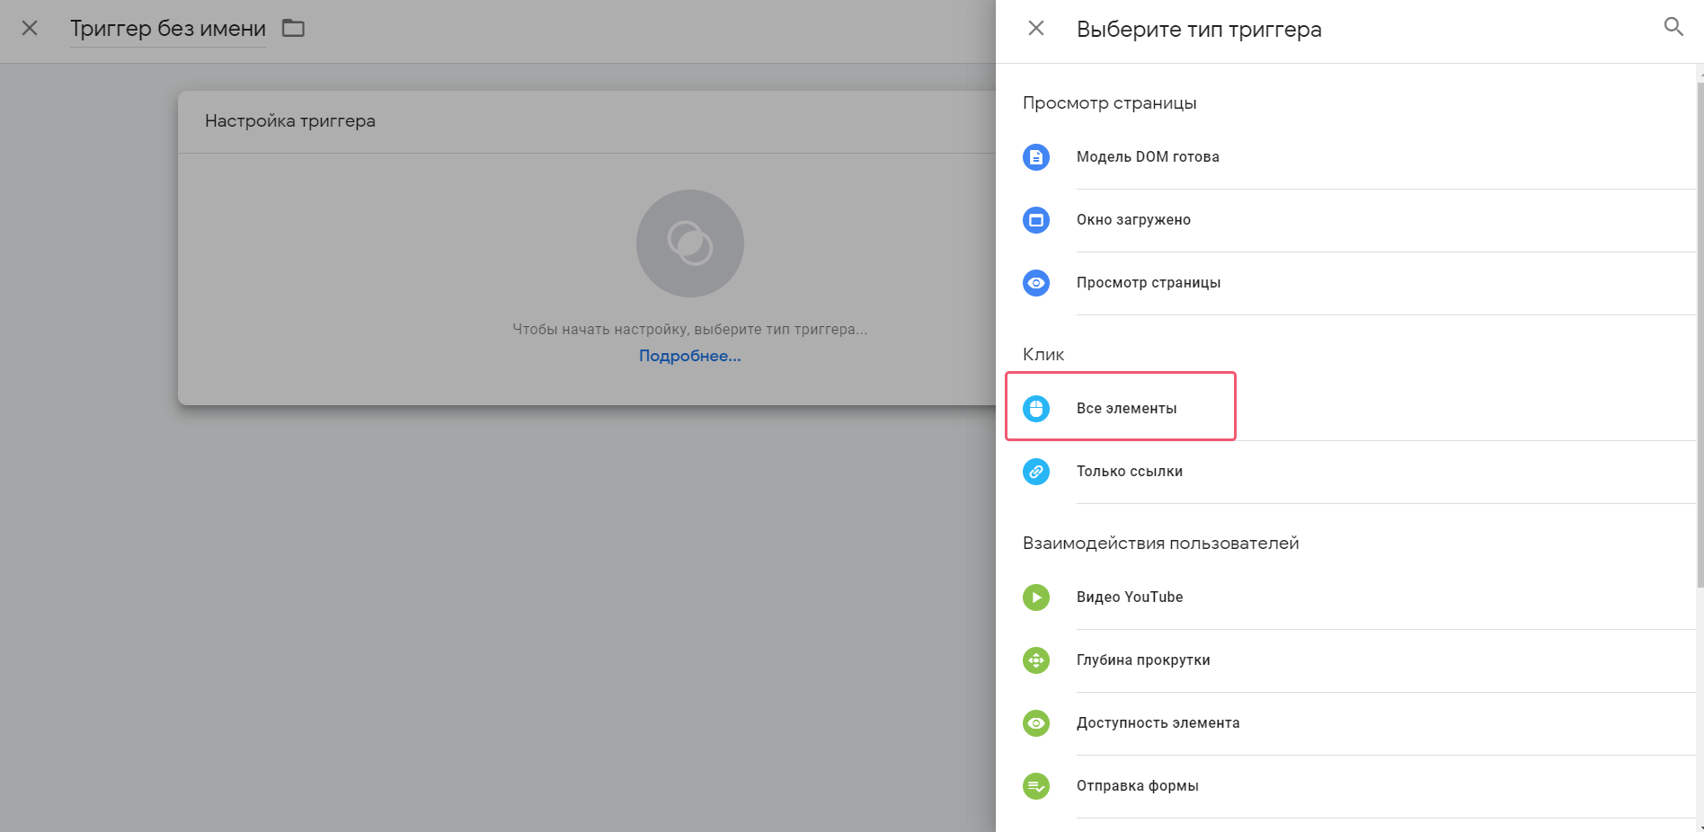The image size is (1704, 832).
Task: Click folder icon next to trigger name
Action: [x=293, y=29]
